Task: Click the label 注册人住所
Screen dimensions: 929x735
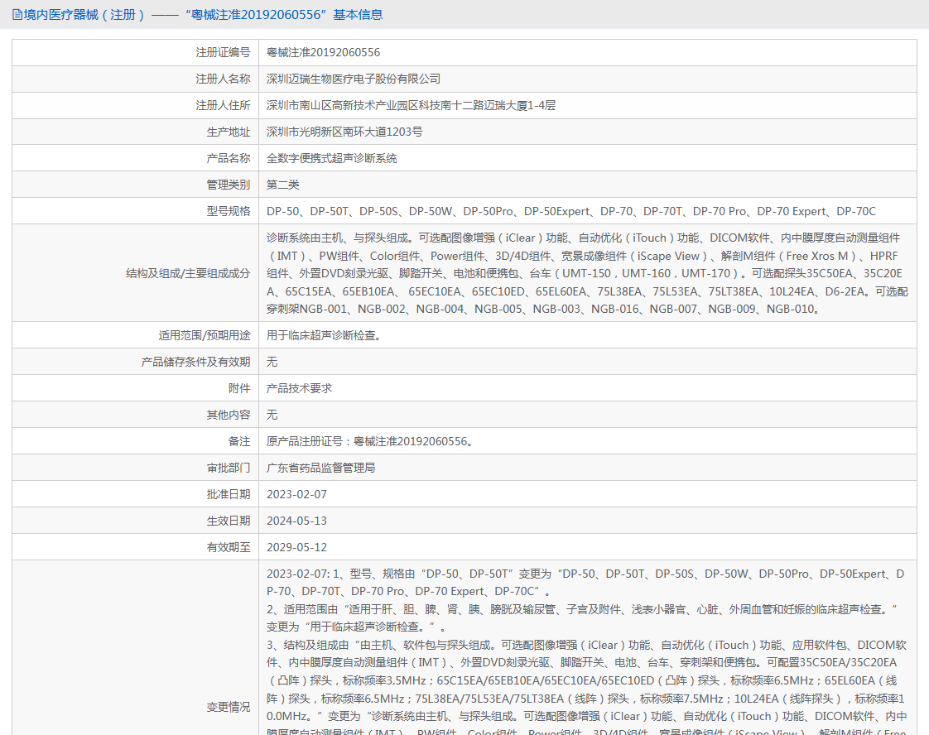Action: pyautogui.click(x=223, y=105)
